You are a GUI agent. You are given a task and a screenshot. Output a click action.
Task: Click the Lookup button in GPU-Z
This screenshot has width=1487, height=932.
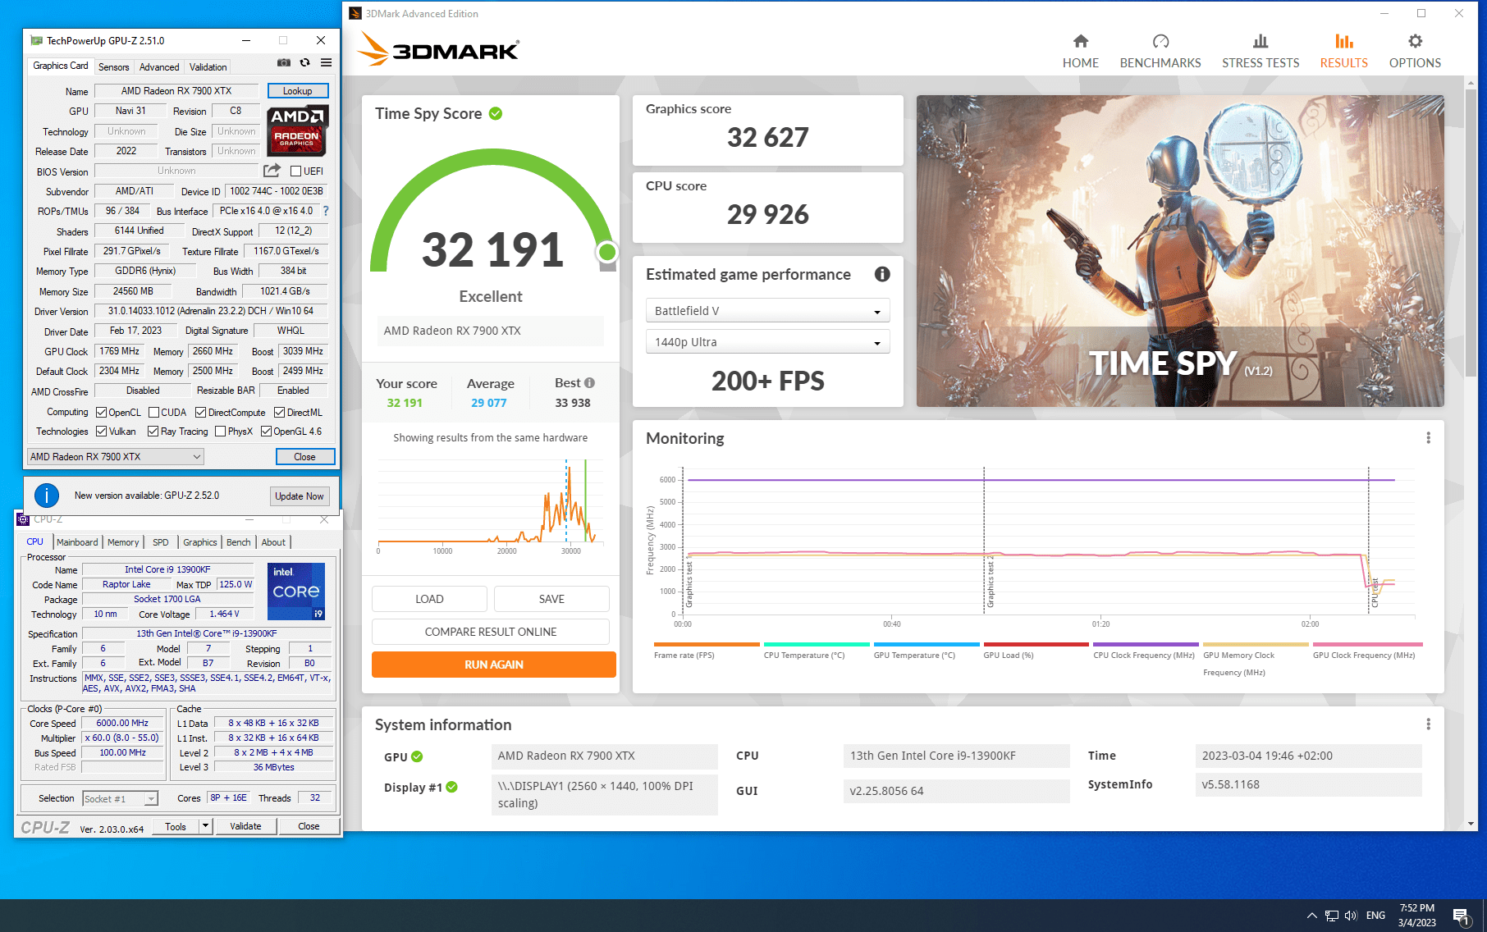coord(297,91)
